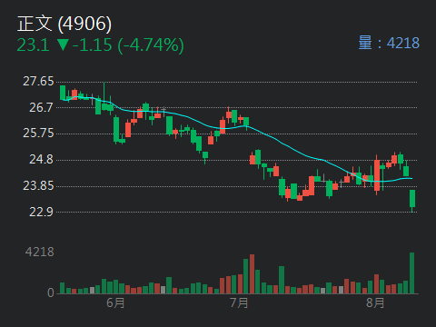Click the current price 23.1
Image resolution: width=436 pixels, height=327 pixels.
point(33,45)
